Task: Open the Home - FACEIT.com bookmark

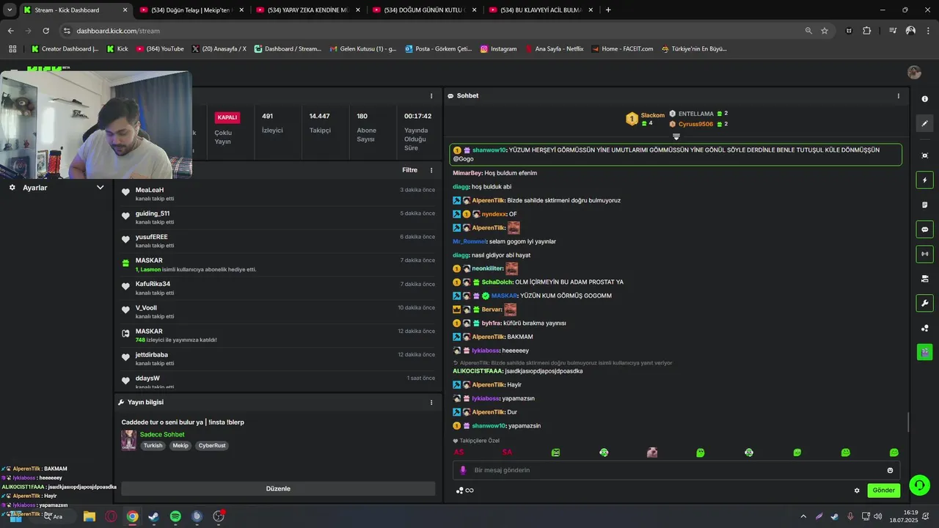Action: [622, 49]
